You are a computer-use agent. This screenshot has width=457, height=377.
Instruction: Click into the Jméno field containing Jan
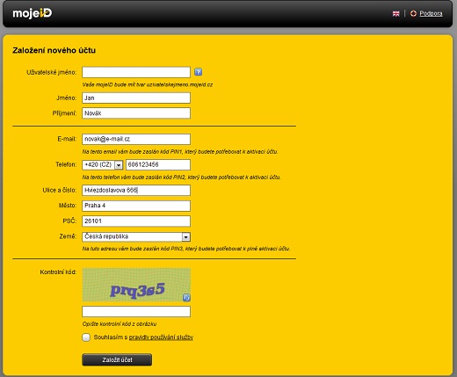coord(136,98)
